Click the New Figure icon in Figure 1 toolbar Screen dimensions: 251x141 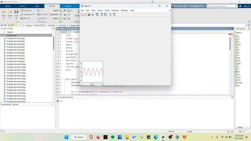tap(82, 14)
